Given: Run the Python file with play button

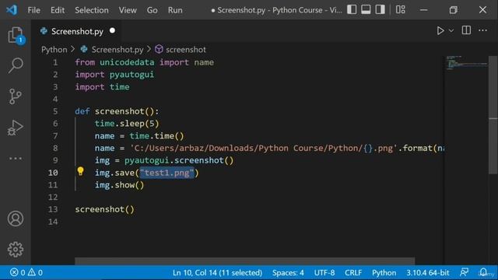Looking at the screenshot, I should click(x=440, y=30).
